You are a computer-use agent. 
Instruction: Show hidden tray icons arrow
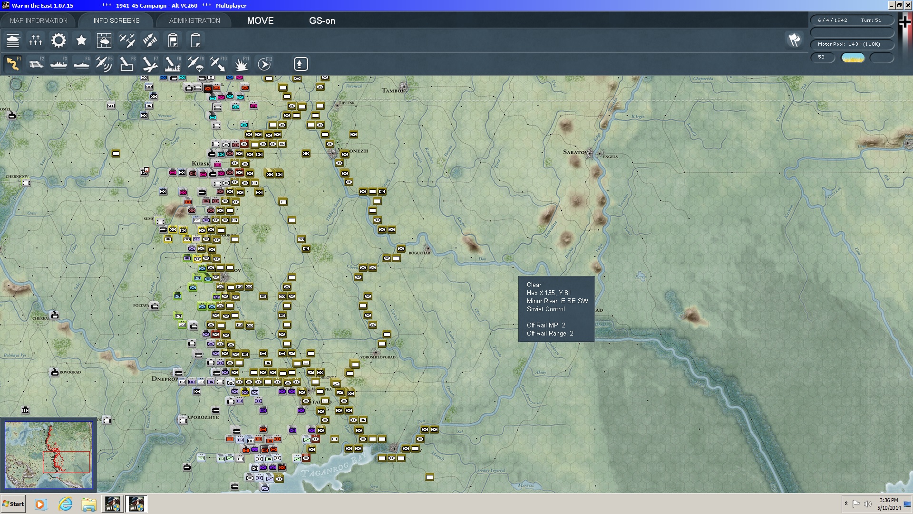point(846,504)
